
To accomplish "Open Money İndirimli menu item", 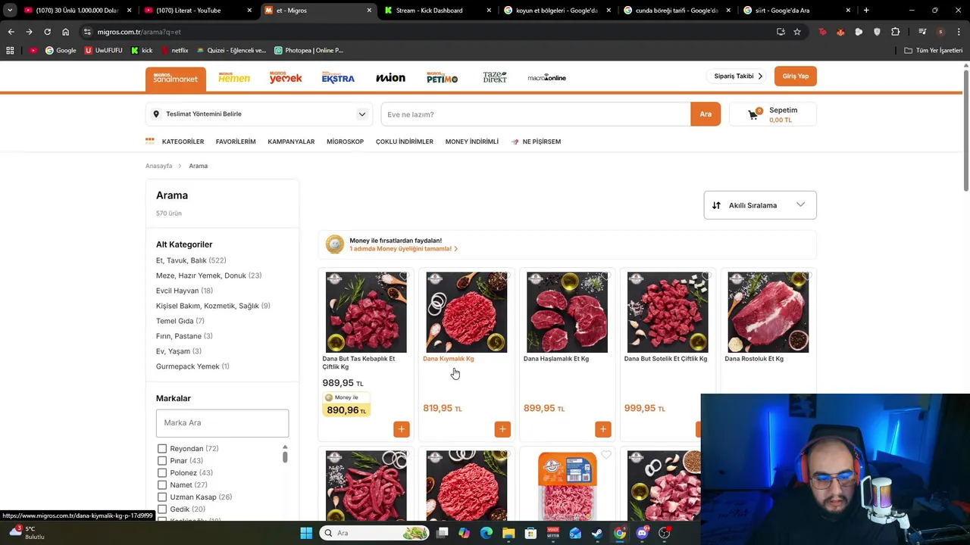I will [x=472, y=142].
